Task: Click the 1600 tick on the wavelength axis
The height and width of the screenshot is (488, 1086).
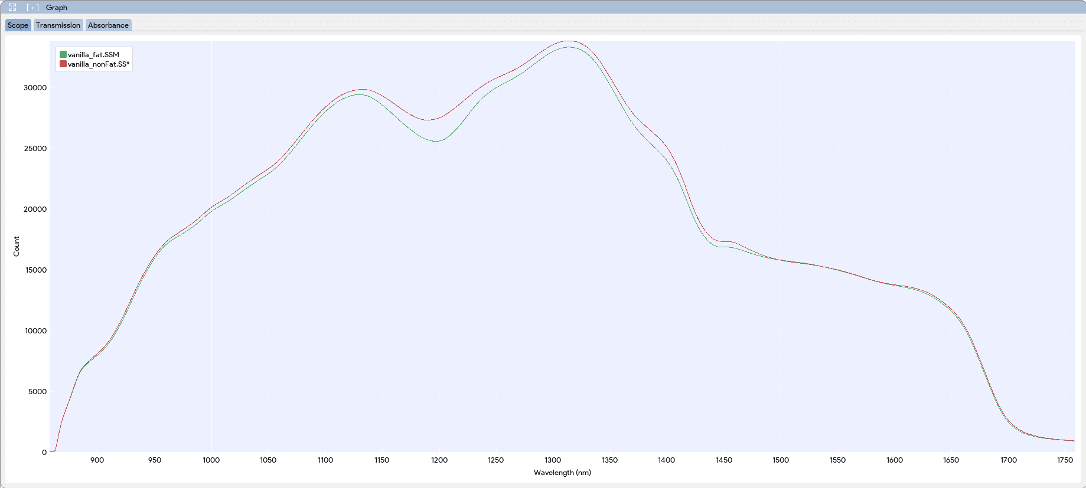Action: tap(895, 460)
